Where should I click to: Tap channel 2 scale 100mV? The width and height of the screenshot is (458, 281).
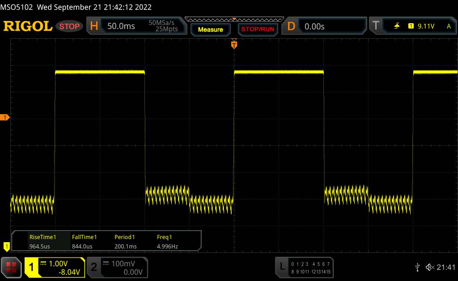(123, 264)
